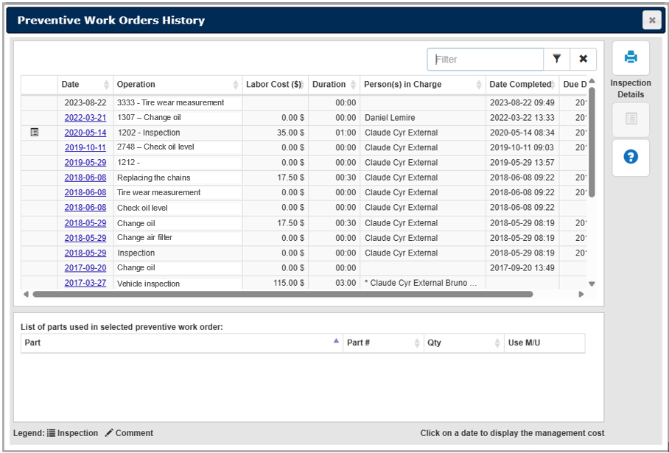Type in the Filter text field
Image resolution: width=669 pixels, height=453 pixels.
[x=486, y=59]
